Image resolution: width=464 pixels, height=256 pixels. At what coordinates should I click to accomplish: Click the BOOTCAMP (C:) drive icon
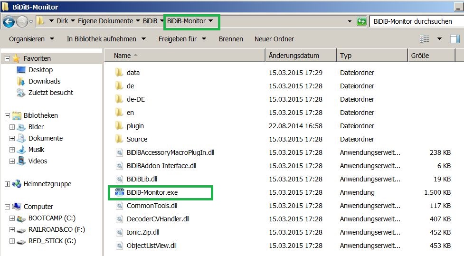click(x=21, y=218)
